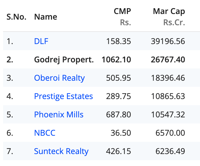Open the Phoenix Mills link
The image size is (200, 166).
click(59, 115)
